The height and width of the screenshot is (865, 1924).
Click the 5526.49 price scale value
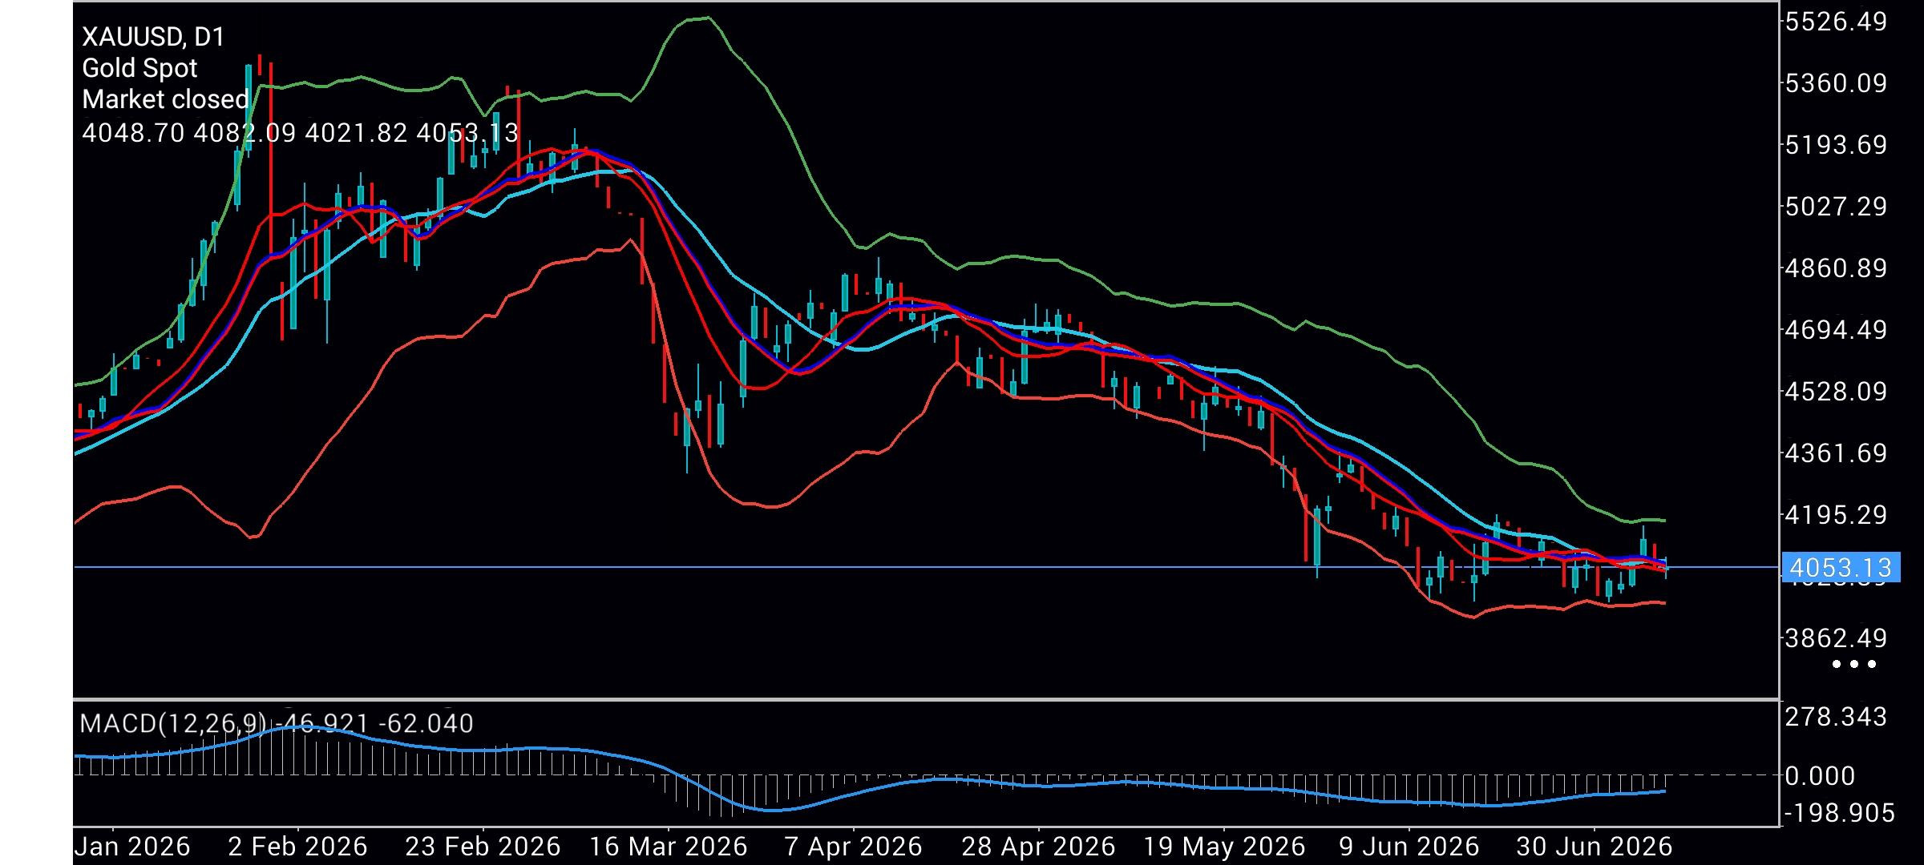1836,22
